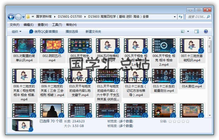This screenshot has width=219, height=140.
Task: Open the address bar history dropdown arrow
Action: [175, 17]
